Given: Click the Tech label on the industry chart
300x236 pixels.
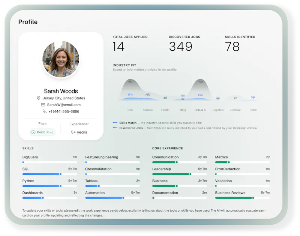Looking at the screenshot, I should (130, 110).
